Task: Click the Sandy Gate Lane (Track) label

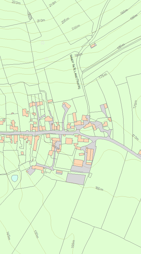Action: tap(75, 72)
